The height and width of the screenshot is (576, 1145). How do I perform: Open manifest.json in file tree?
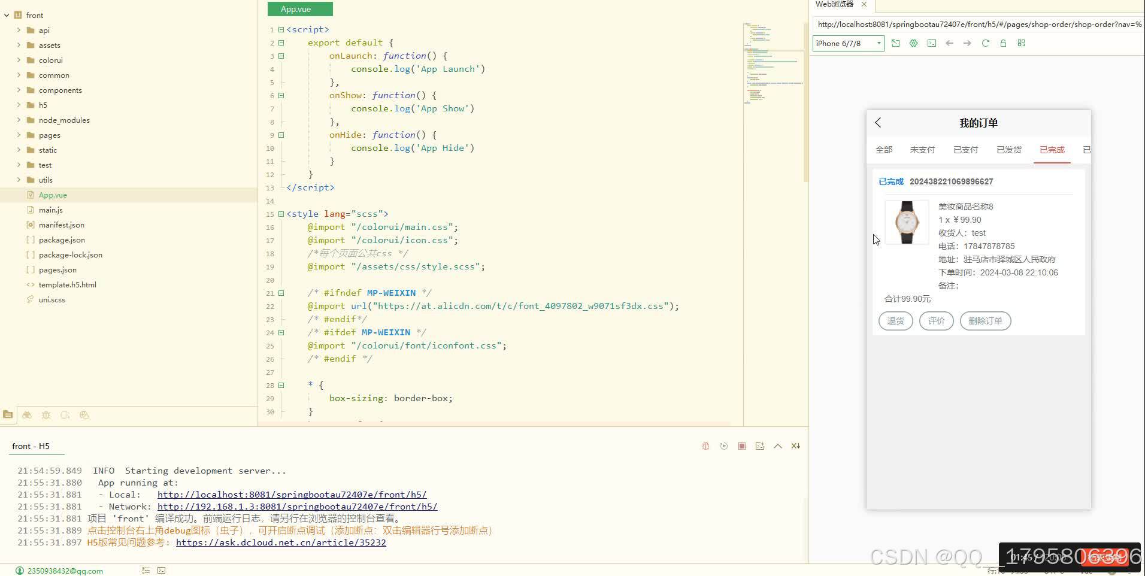[61, 225]
